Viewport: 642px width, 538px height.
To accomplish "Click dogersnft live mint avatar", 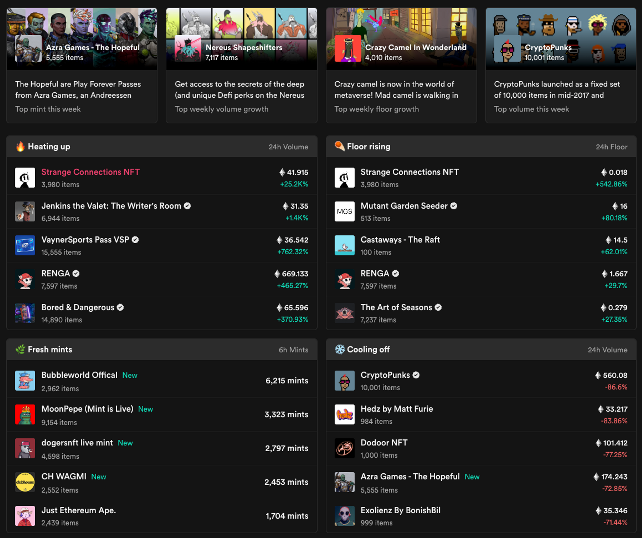I will pyautogui.click(x=25, y=448).
